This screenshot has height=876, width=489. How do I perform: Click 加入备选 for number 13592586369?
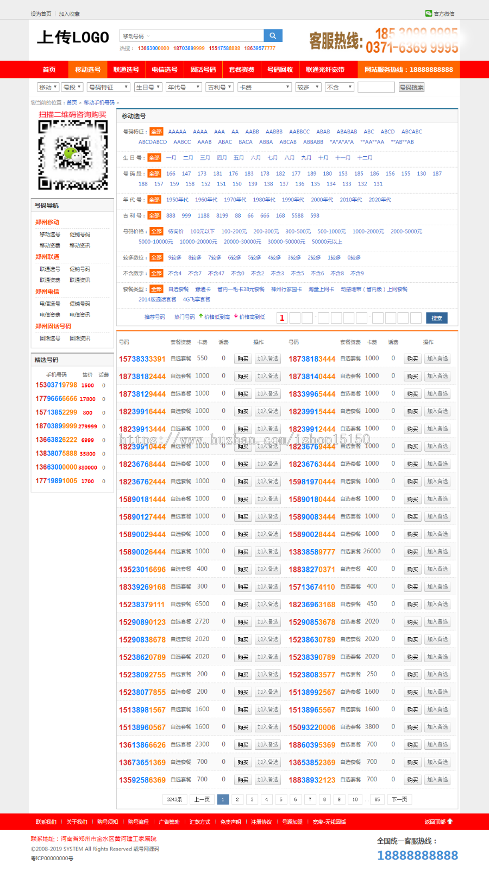point(268,780)
